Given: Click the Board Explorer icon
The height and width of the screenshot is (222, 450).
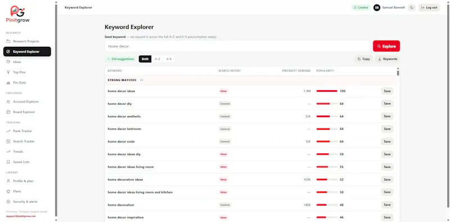Looking at the screenshot, I should pyautogui.click(x=8, y=112).
